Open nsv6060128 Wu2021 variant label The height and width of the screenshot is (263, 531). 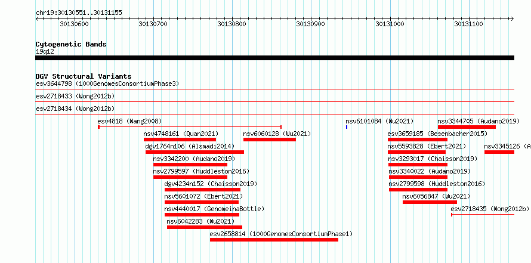(x=277, y=134)
